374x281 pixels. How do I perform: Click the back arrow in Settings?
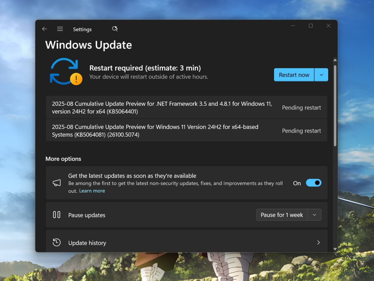tap(44, 29)
